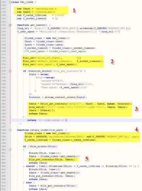Click file_put_contents on line 408
The height and width of the screenshot is (191, 142).
tap(52, 176)
